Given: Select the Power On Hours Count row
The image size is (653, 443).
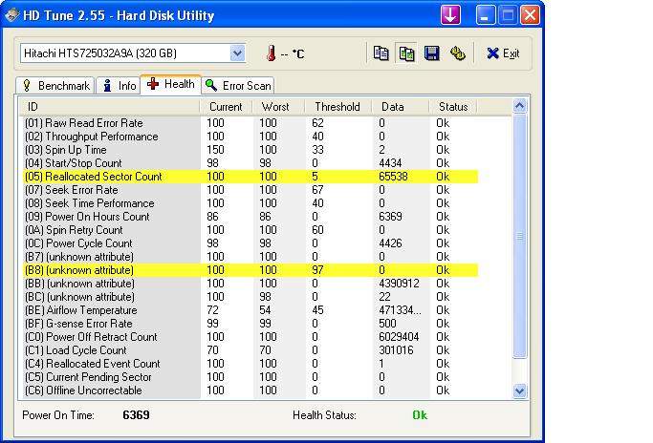Looking at the screenshot, I should [87, 217].
